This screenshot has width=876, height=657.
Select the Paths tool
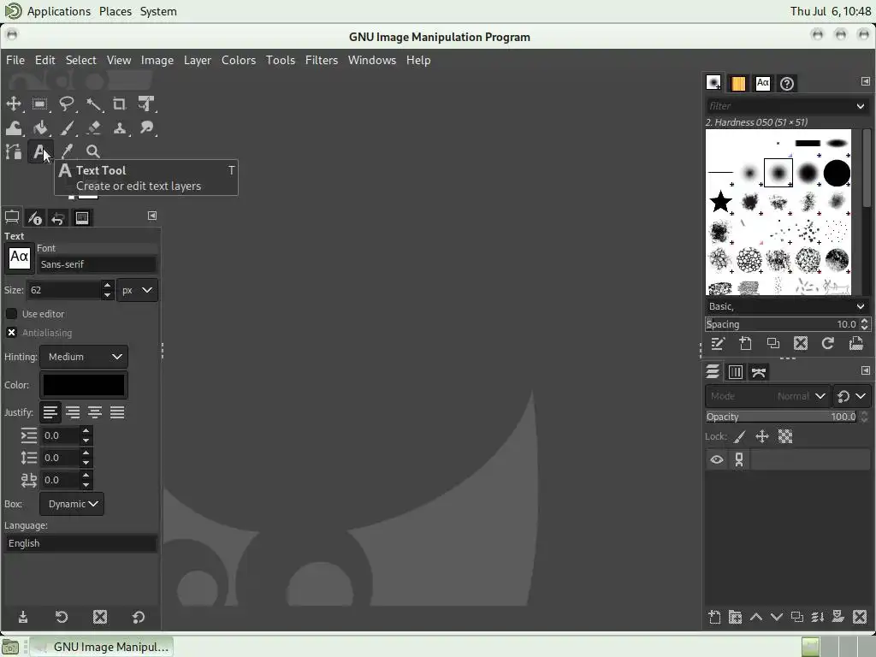pyautogui.click(x=14, y=151)
